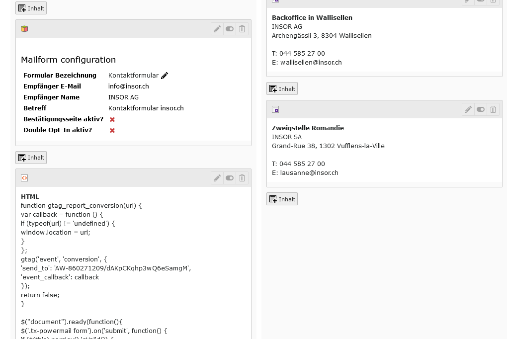Click the INSOR AG recipient name value
The image size is (507, 339).
(123, 97)
